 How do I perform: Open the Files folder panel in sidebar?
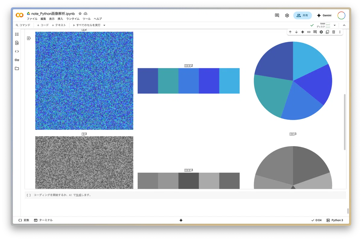[17, 69]
